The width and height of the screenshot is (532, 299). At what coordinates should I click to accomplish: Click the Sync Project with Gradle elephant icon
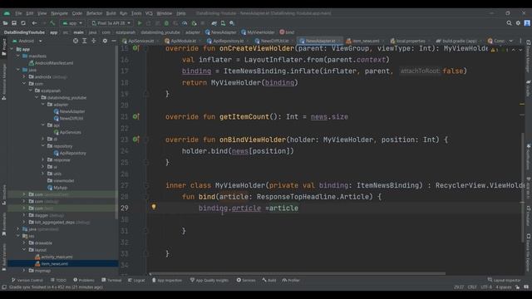click(x=214, y=23)
